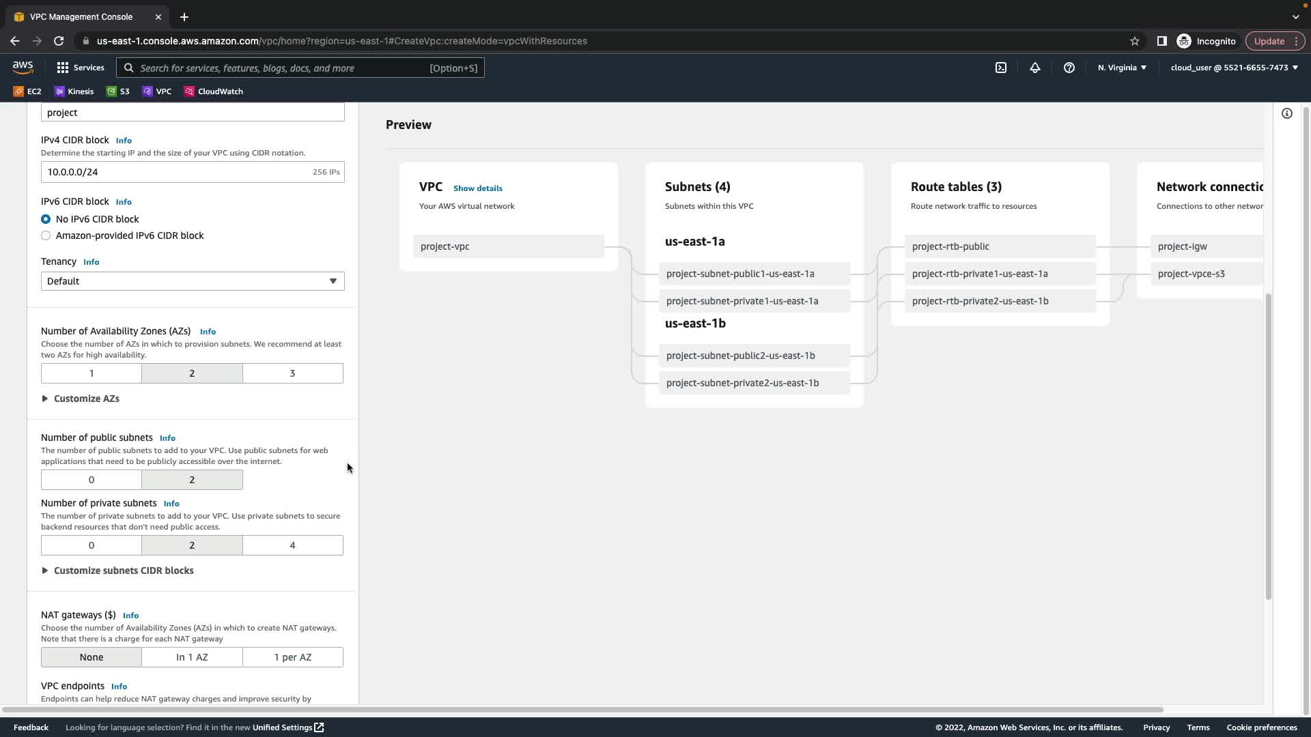Open AWS CloudShell icon in header
The image size is (1311, 737).
pos(1000,68)
